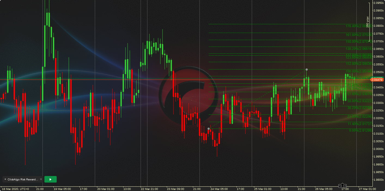385x191 pixels.
Task: Click the 2.09500 price axis label
Action: [x=378, y=3]
